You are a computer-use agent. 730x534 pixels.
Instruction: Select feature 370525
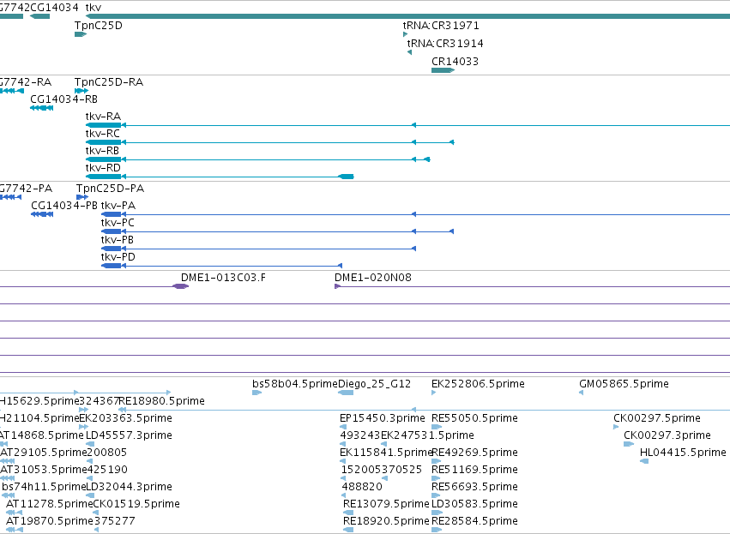(401, 470)
